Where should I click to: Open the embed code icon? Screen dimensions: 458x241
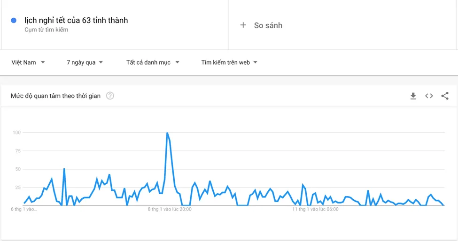click(x=429, y=96)
